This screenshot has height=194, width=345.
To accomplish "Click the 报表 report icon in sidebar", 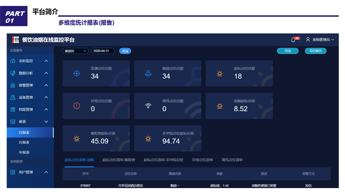I will (13, 121).
